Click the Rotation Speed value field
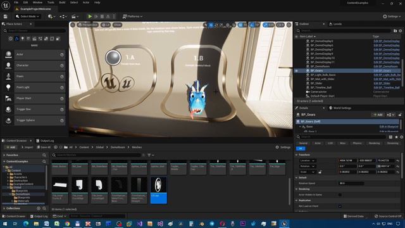 click(x=351, y=183)
